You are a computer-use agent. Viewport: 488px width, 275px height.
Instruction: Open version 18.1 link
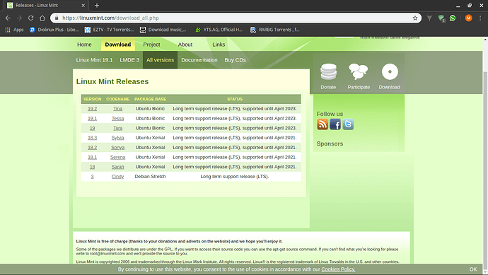92,157
